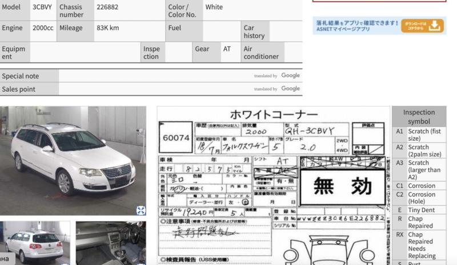This screenshot has width=457, height=265.
Task: Click the Special note empty field
Action: [x=154, y=76]
